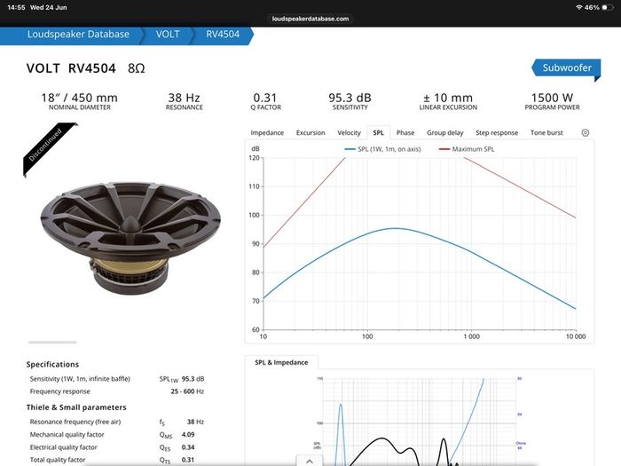Toggle Maximum SPL legend entry
This screenshot has height=466, width=621.
[467, 149]
